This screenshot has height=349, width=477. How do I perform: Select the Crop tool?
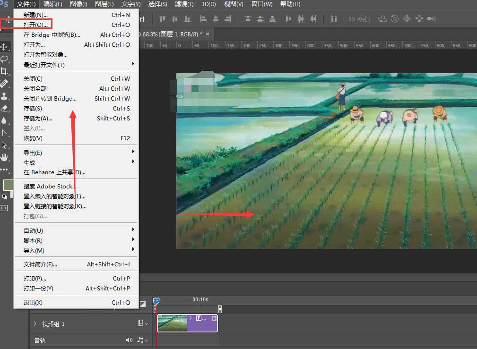point(4,71)
